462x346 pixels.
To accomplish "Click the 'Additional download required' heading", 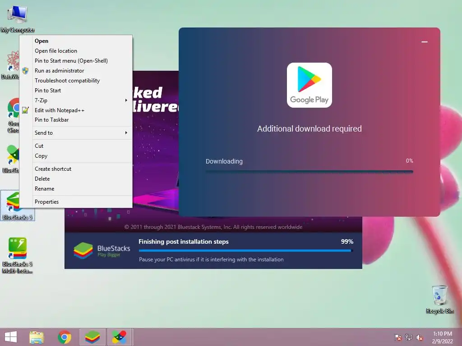I will (x=310, y=128).
